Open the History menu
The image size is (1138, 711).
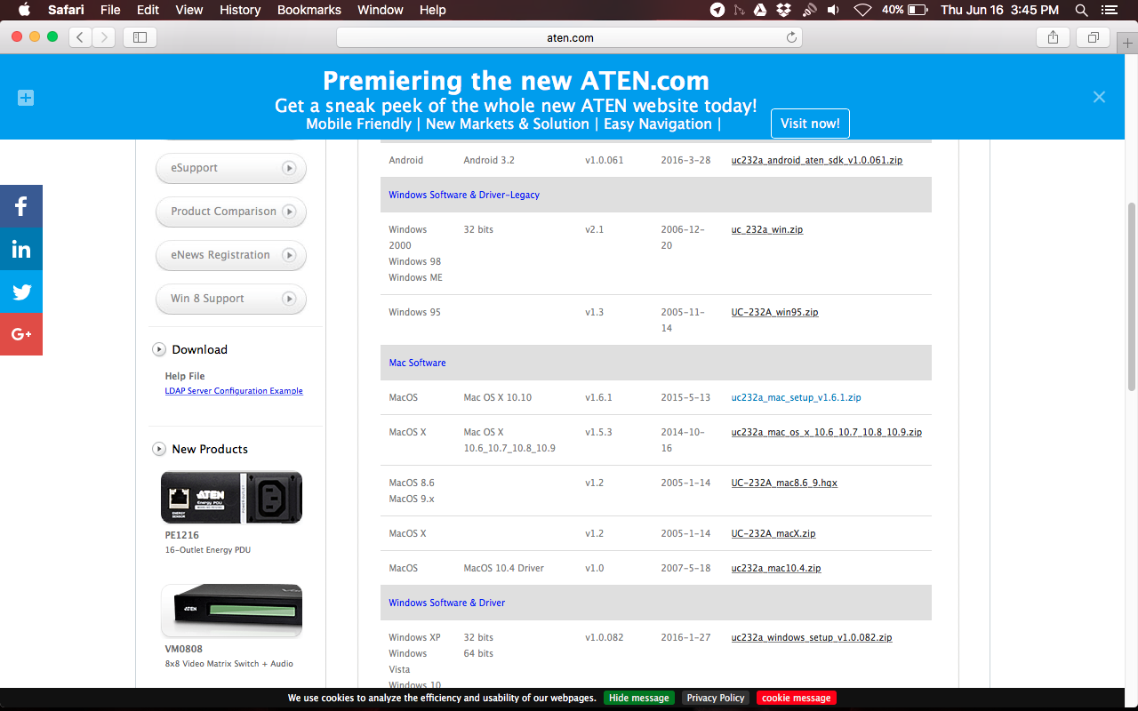pos(240,10)
